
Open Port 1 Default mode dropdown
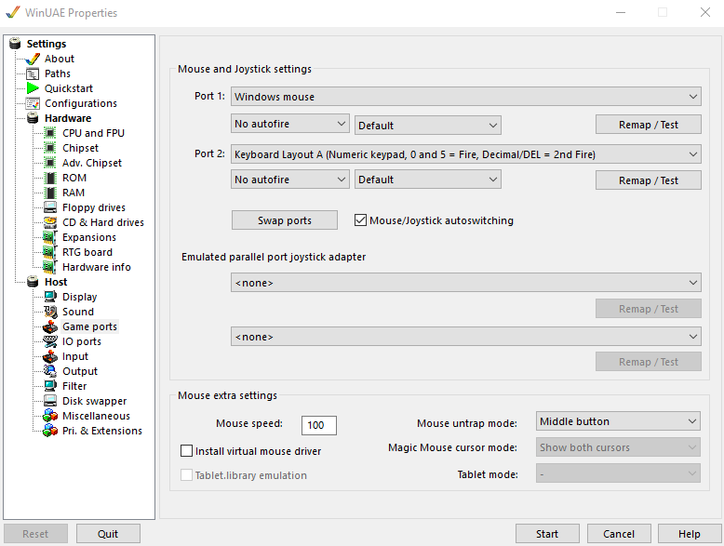pos(427,125)
